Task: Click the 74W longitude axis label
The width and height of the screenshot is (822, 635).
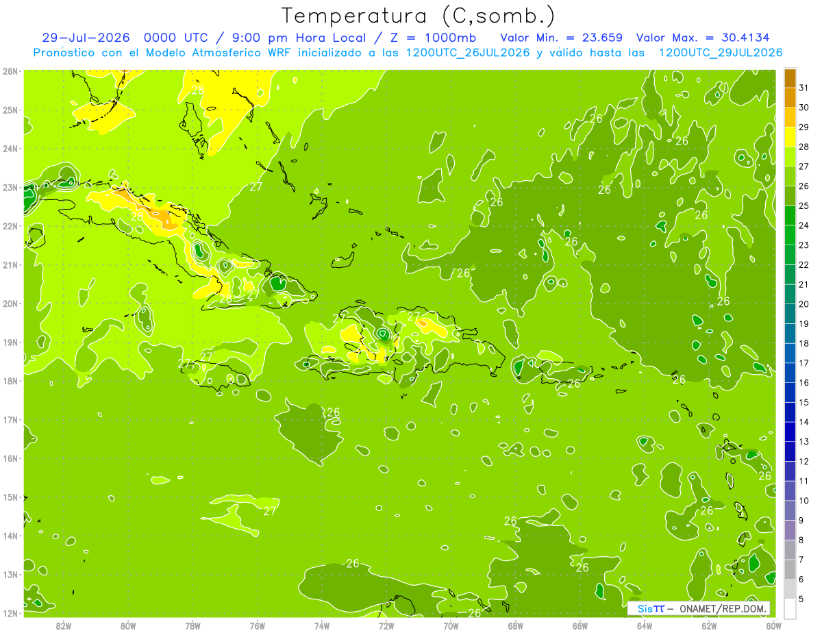Action: pos(322,625)
